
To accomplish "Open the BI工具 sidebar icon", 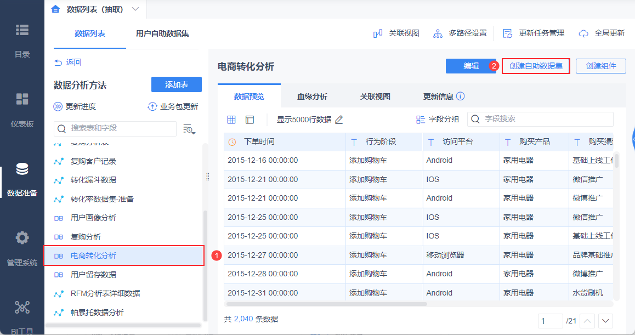I will tap(22, 308).
